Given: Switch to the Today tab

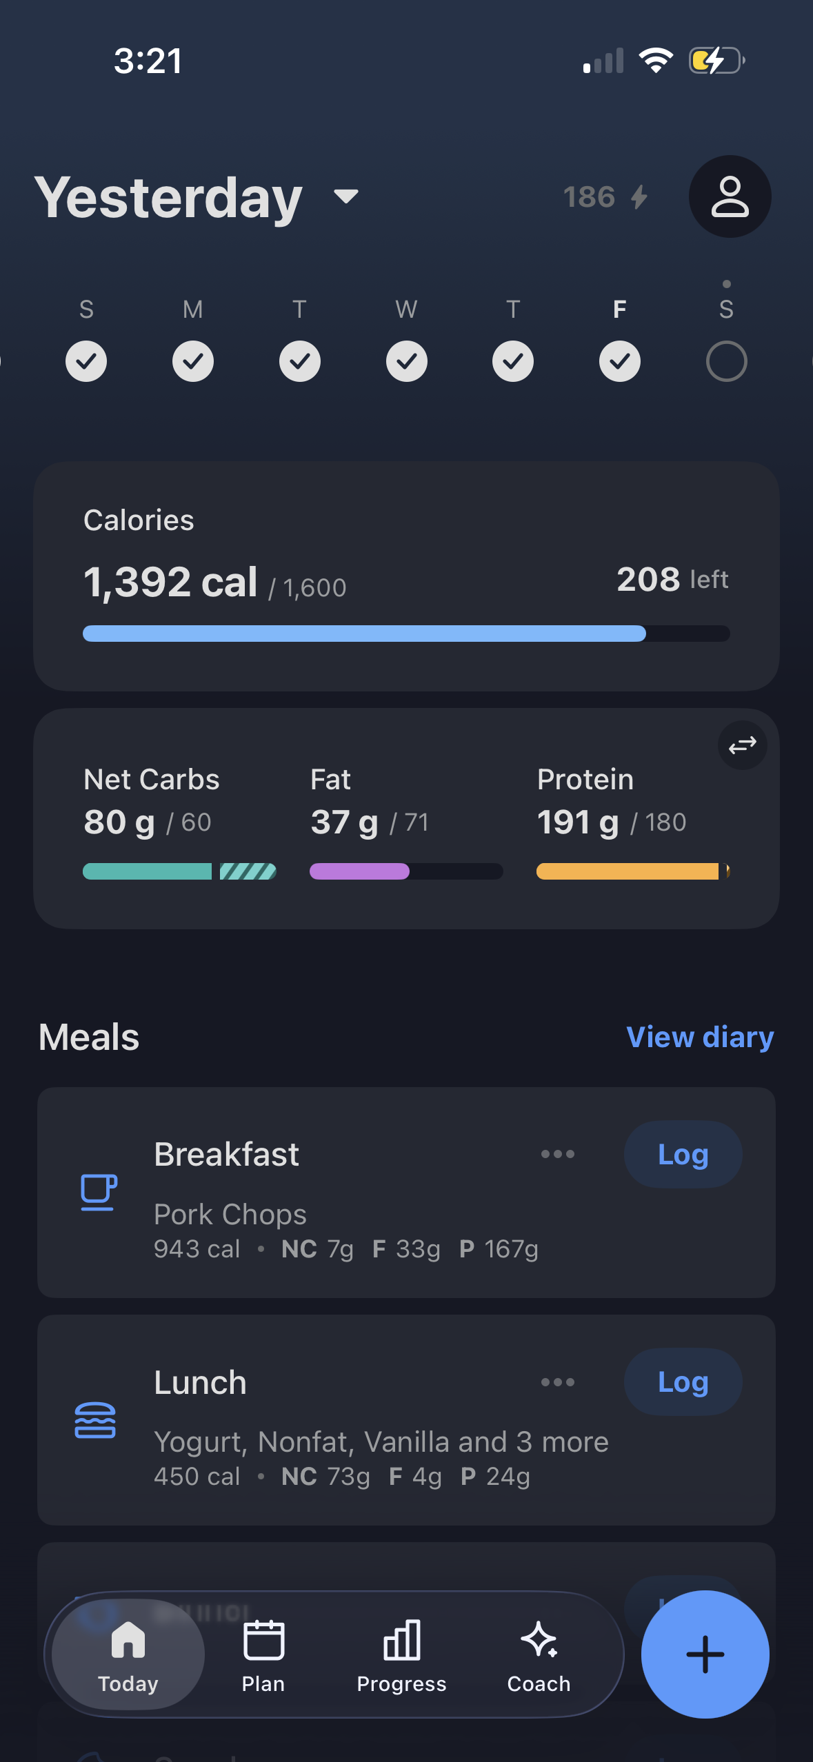Looking at the screenshot, I should (x=128, y=1654).
